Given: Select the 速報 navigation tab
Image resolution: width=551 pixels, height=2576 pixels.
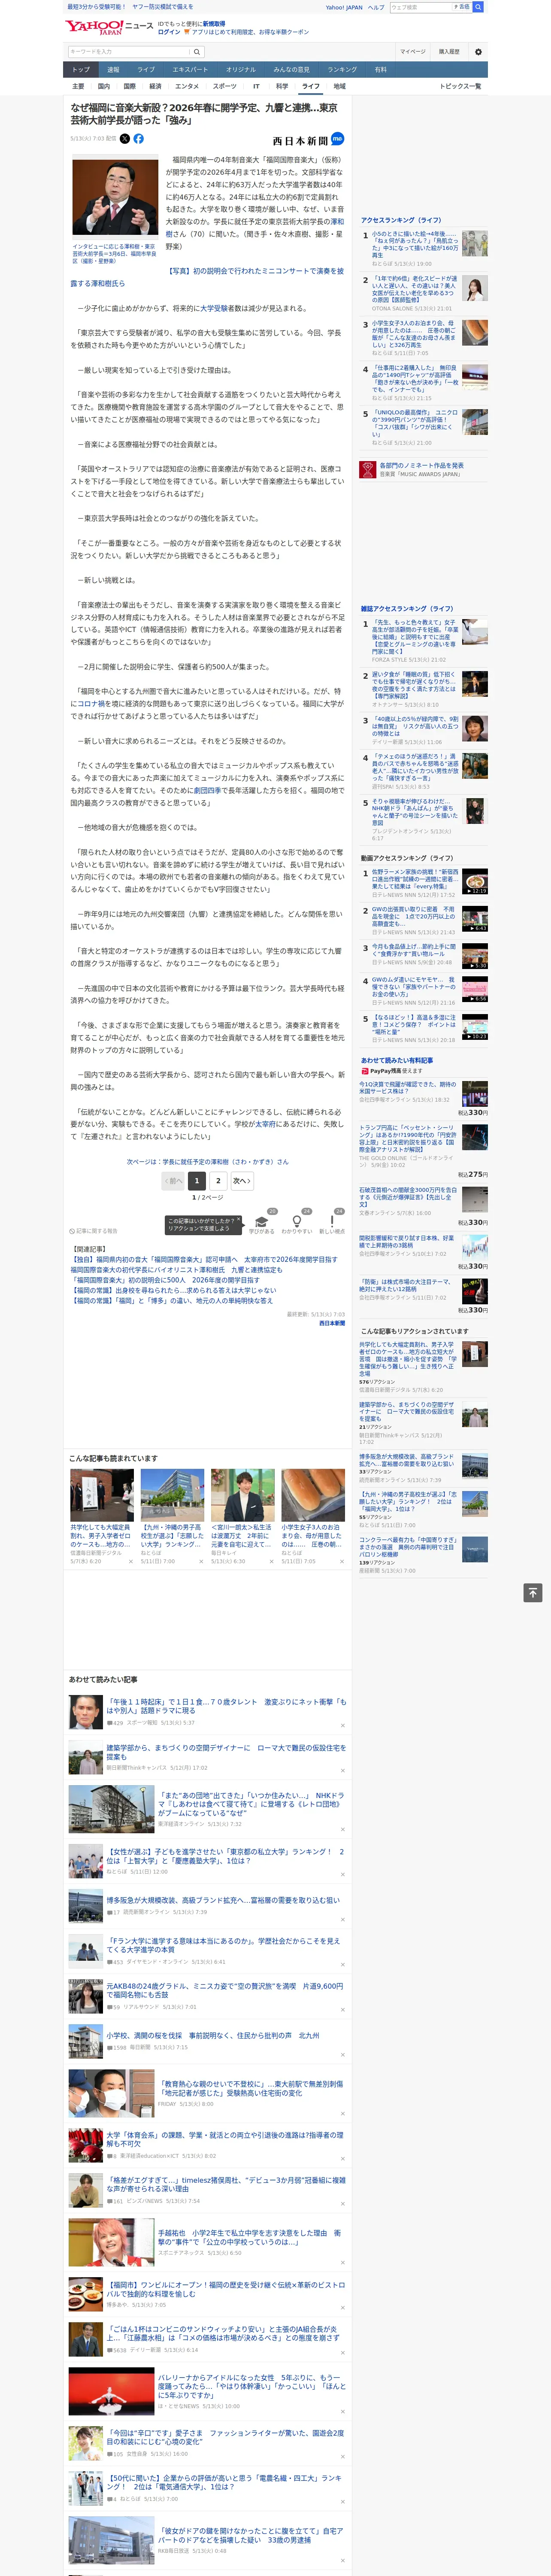Looking at the screenshot, I should tap(113, 70).
